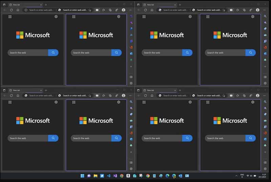
Task: Open the tab actions menu in the bottom-left window
Action: [x=4, y=90]
